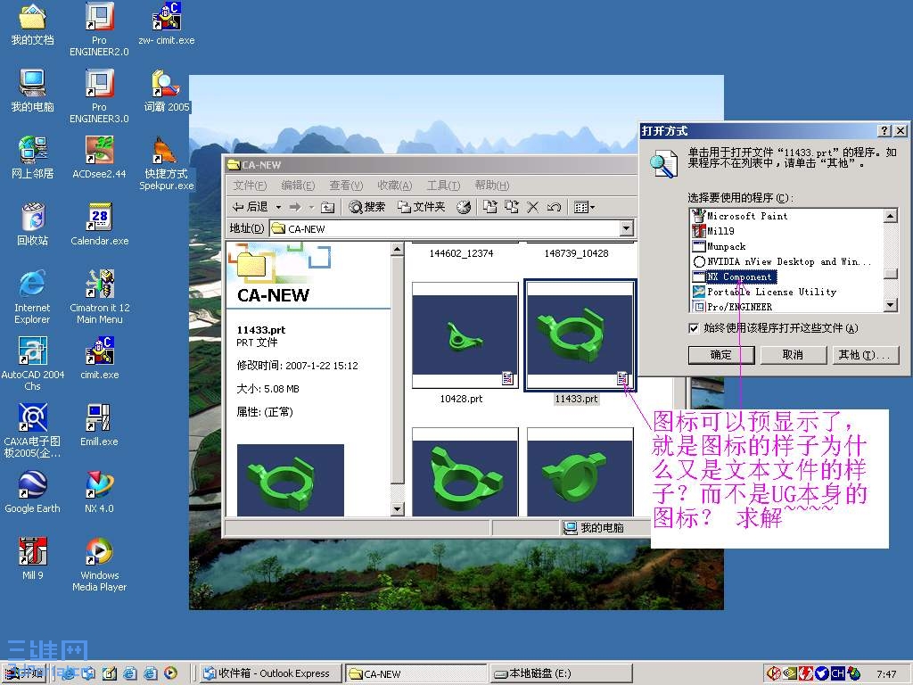Select Microsoft Paint in program list
Image resolution: width=913 pixels, height=685 pixels.
[x=747, y=216]
